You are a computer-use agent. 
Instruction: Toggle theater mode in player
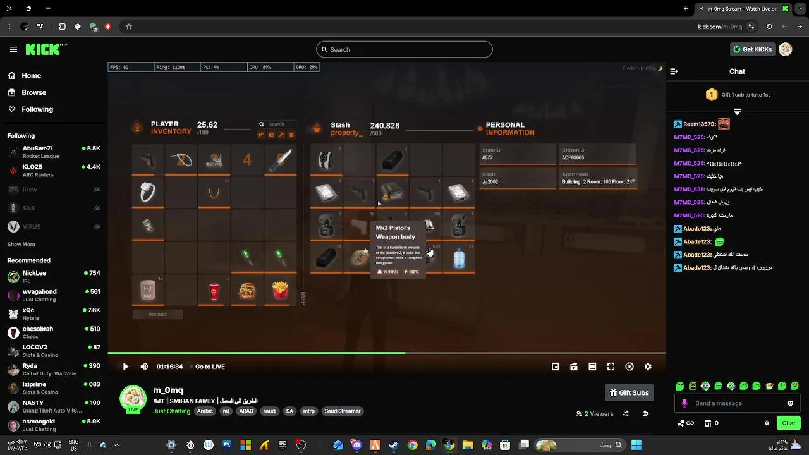tap(592, 367)
